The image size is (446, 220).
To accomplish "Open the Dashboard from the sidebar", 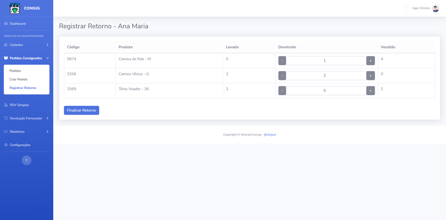I will 18,24.
